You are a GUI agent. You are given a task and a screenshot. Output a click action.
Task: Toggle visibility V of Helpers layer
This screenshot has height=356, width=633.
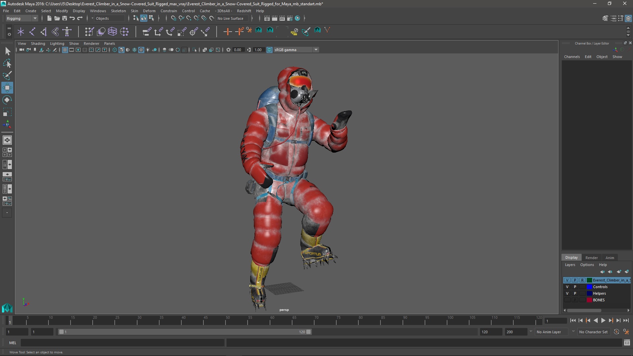(567, 293)
